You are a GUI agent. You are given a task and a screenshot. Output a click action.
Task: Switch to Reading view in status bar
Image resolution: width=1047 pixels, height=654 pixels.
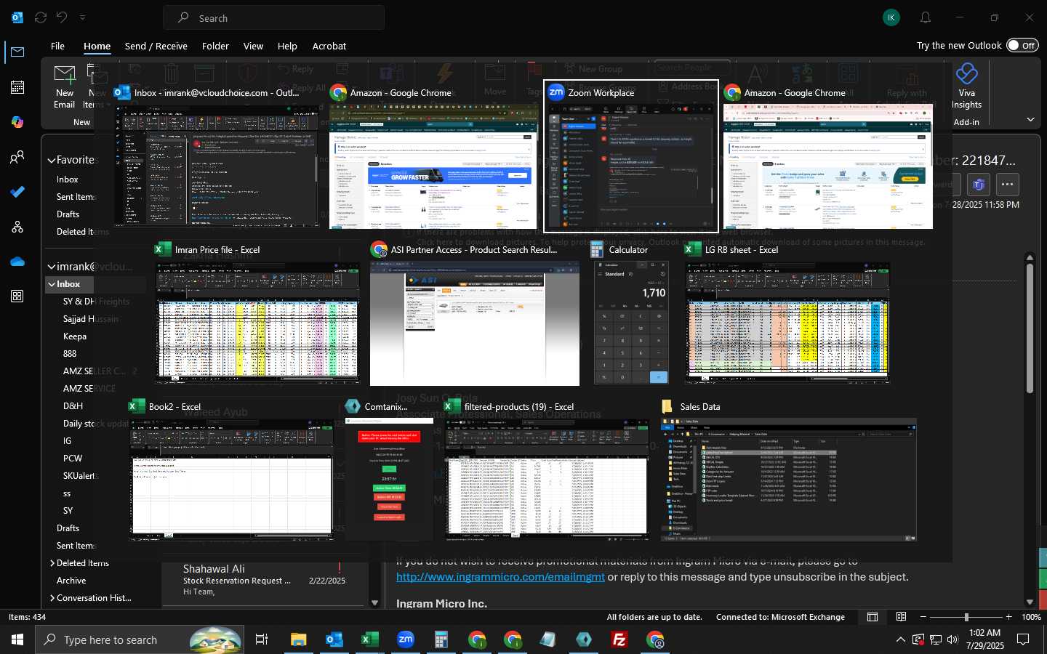click(x=902, y=617)
